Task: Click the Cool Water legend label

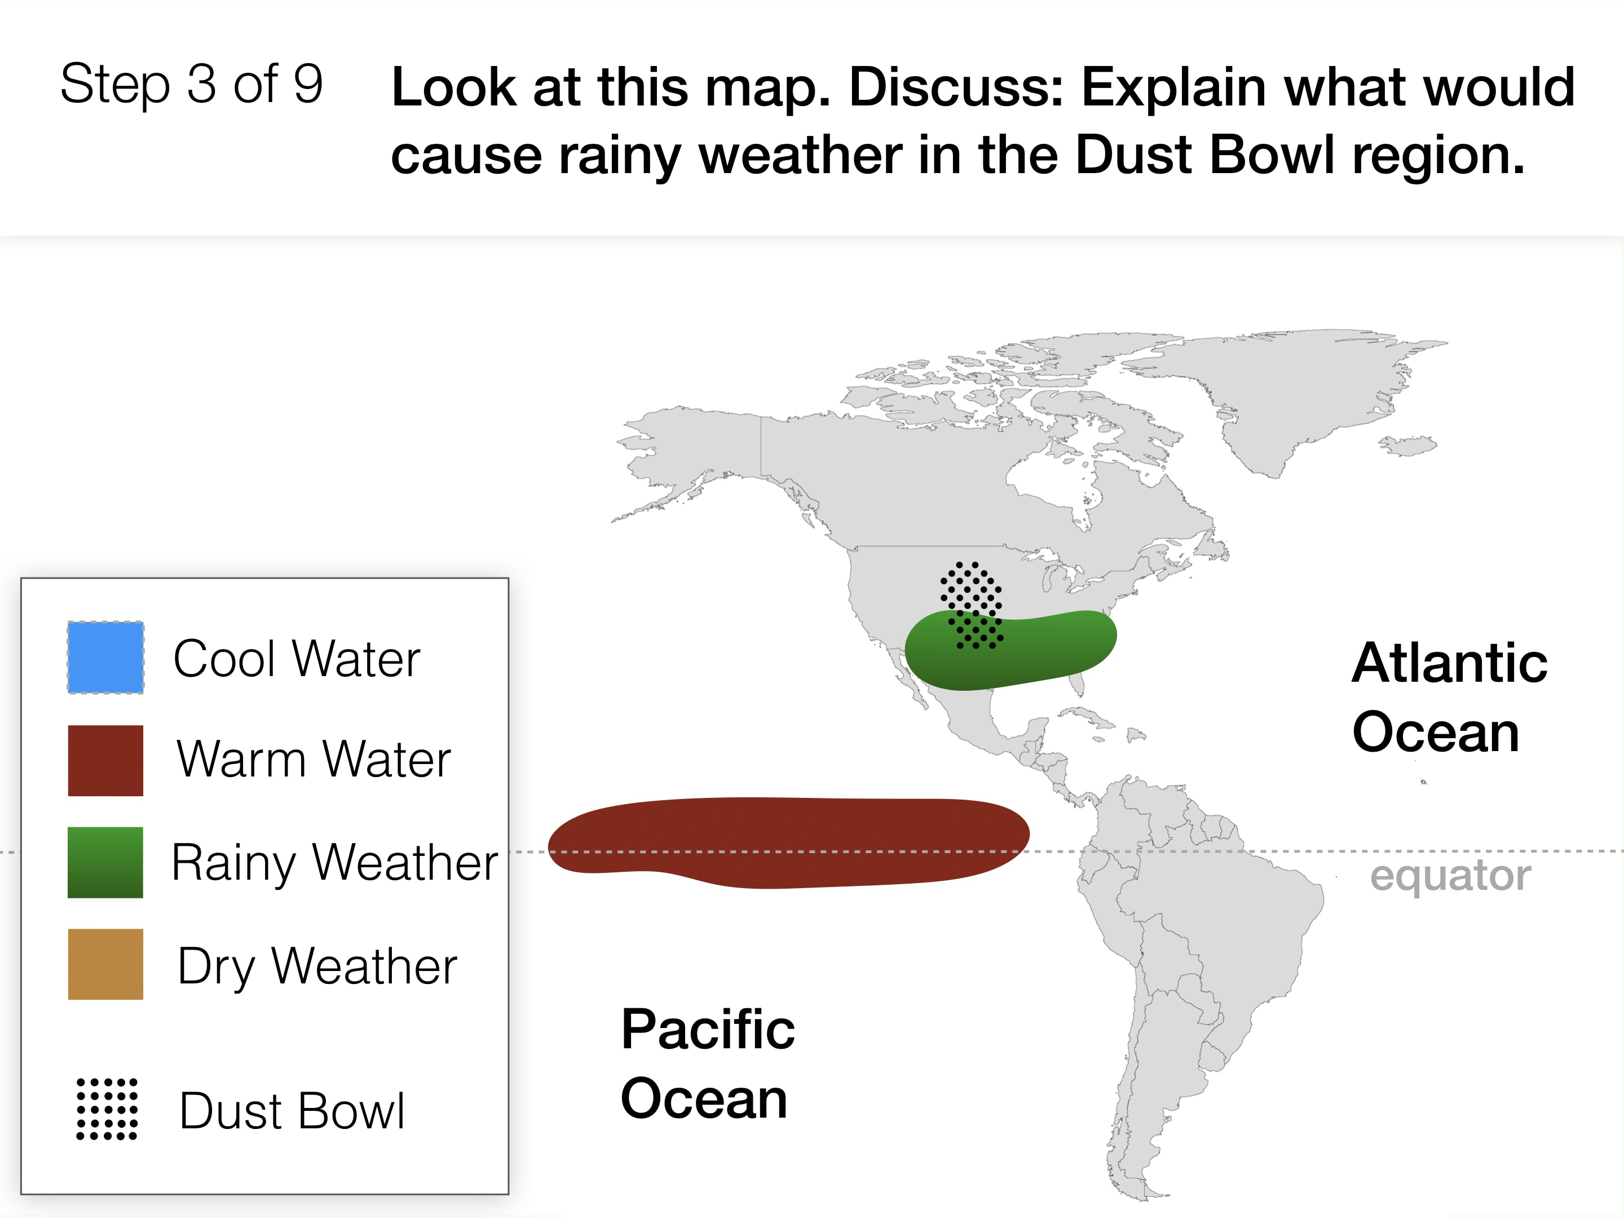Action: click(297, 659)
